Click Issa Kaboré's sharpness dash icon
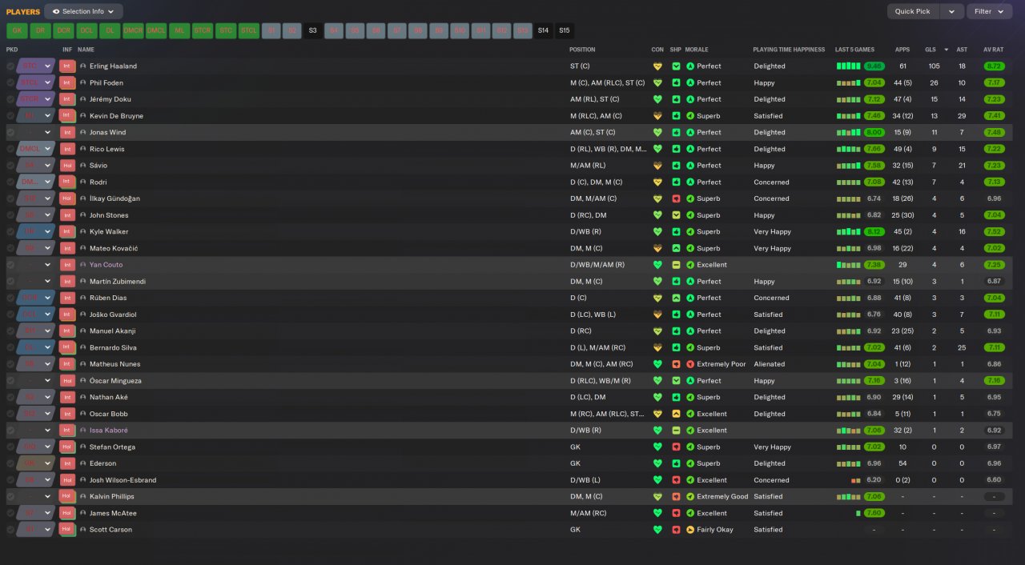Image resolution: width=1025 pixels, height=565 pixels. (676, 431)
